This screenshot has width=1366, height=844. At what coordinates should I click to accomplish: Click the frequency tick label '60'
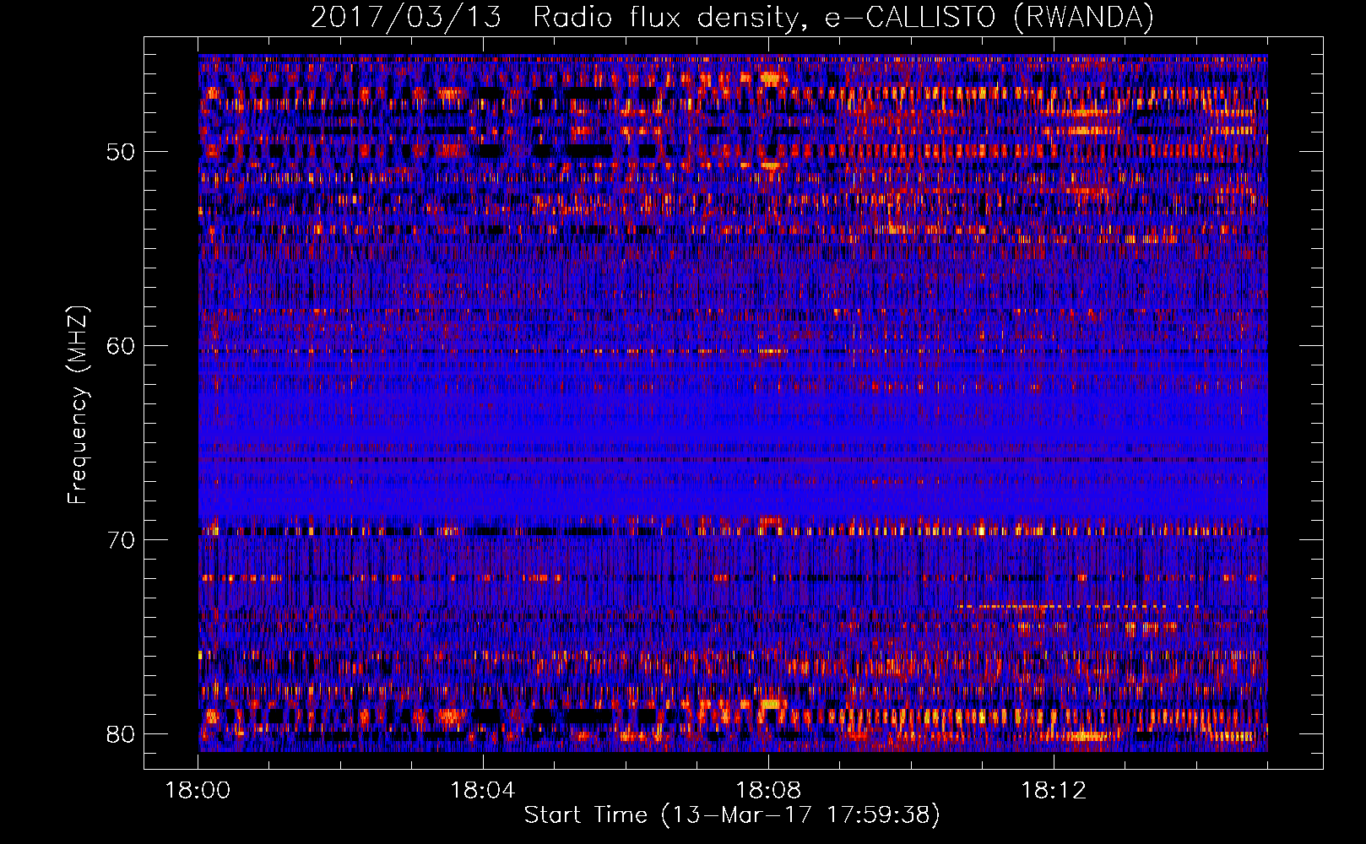coord(121,346)
